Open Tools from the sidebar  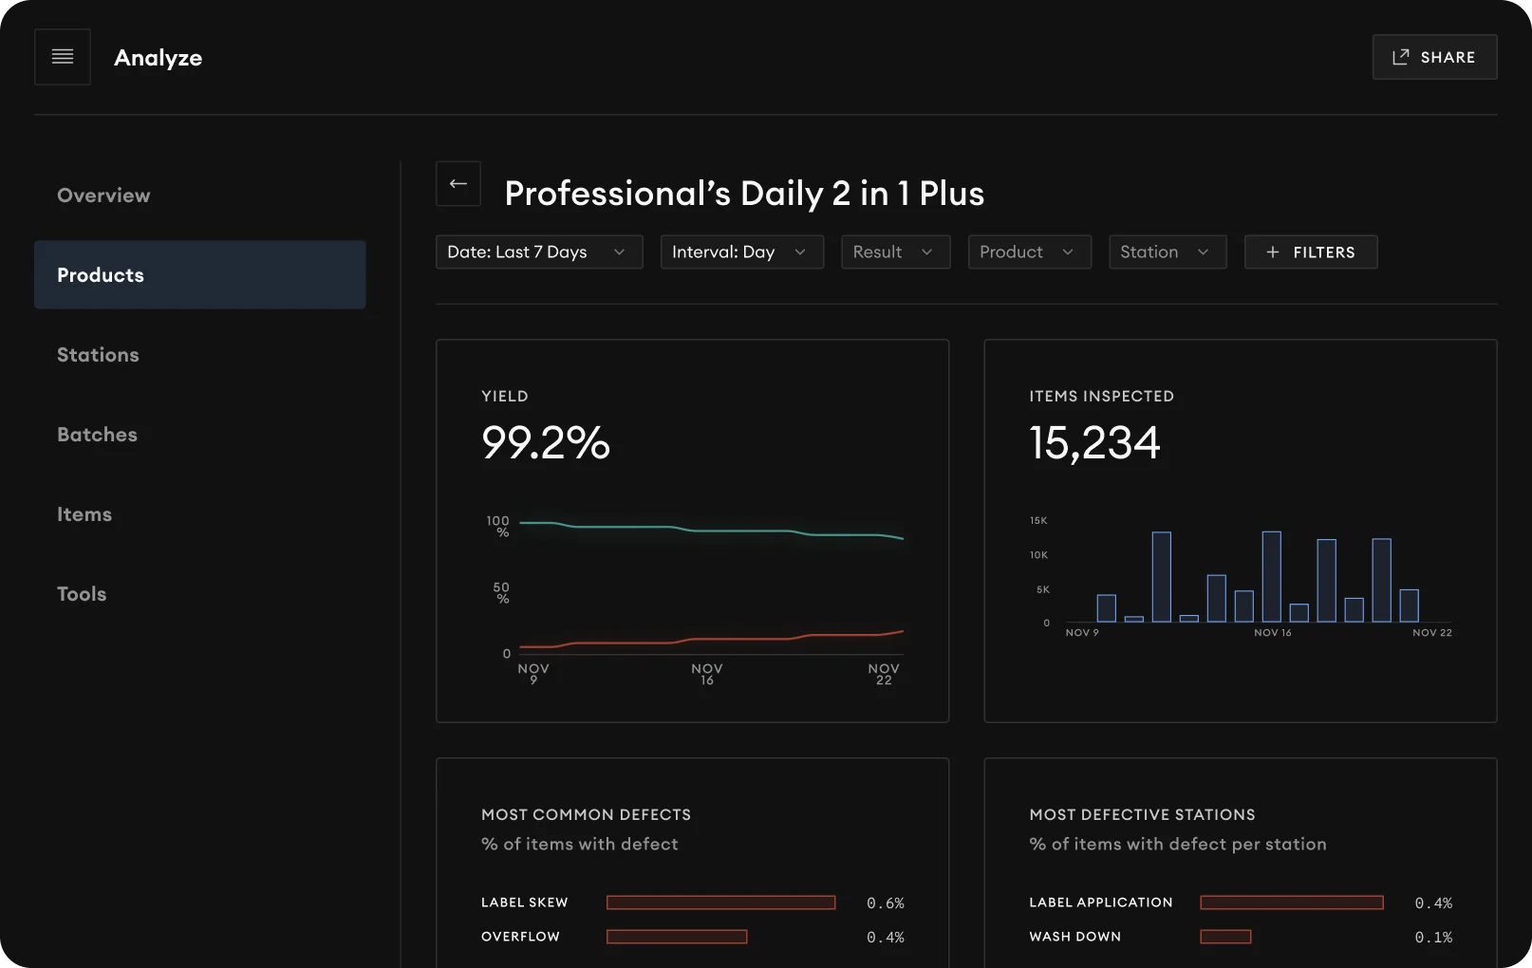point(82,594)
